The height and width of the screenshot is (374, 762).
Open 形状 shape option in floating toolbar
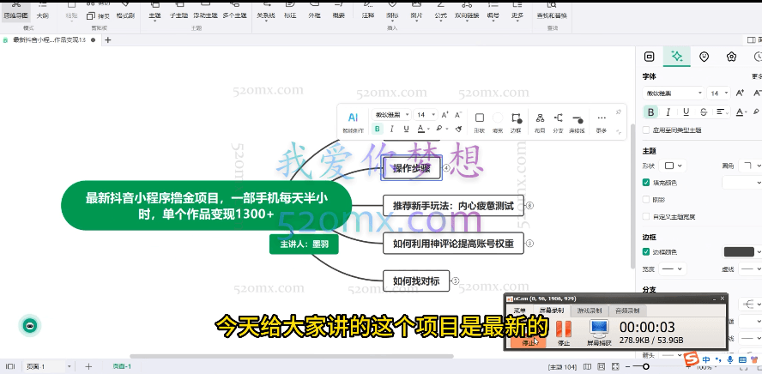(479, 123)
